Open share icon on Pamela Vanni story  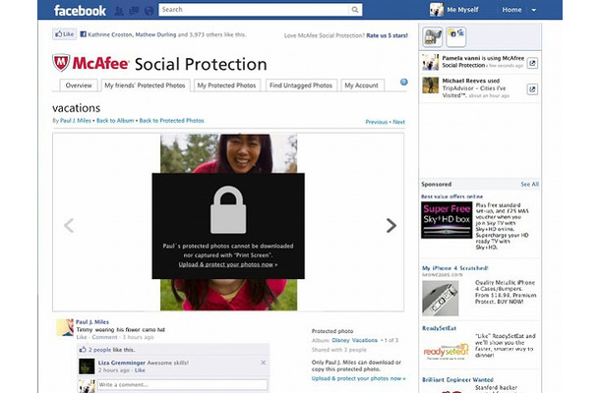click(532, 63)
